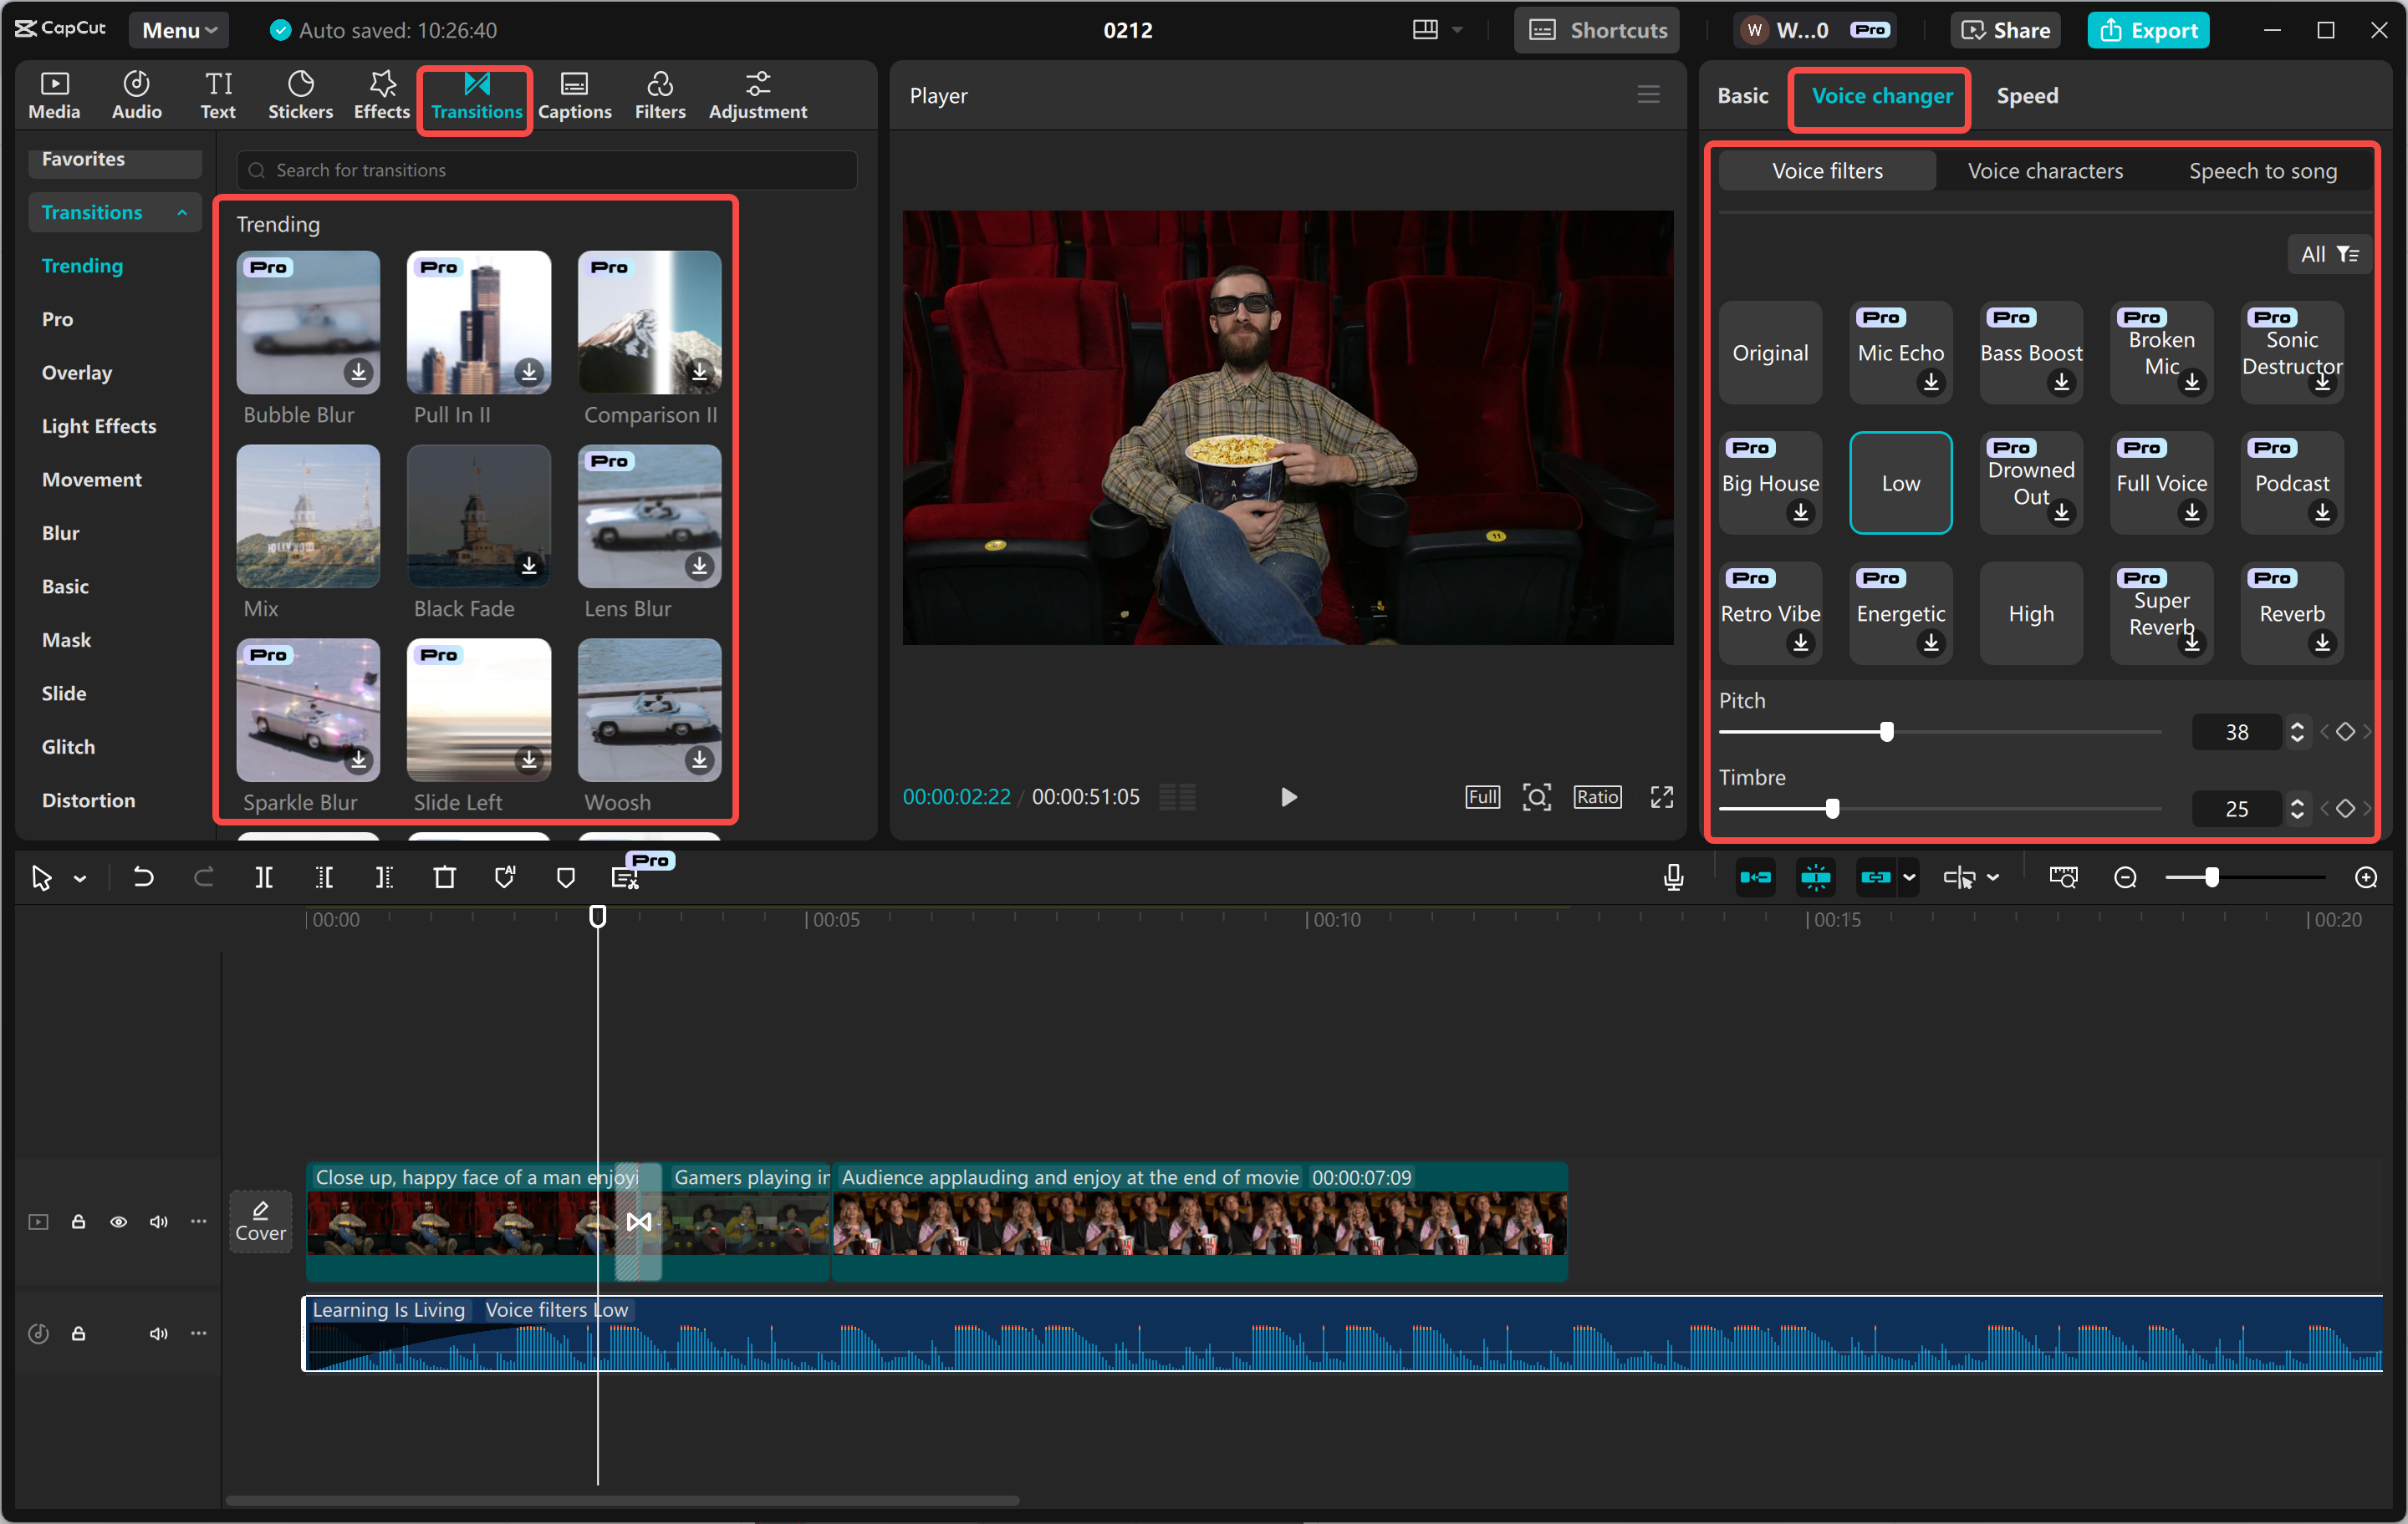Click the Pitch slider handle
Viewport: 2408px width, 1524px height.
[x=1886, y=732]
